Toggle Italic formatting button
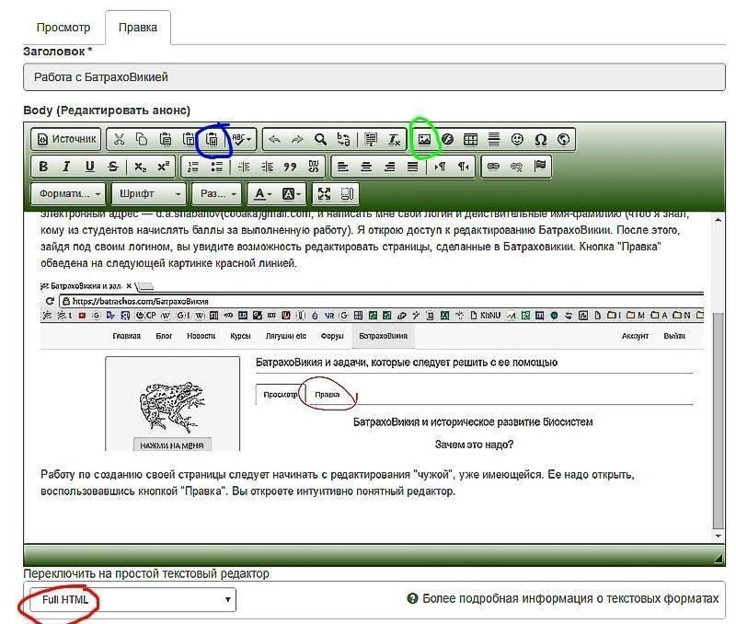Screen dimensions: 736x624 click(x=66, y=167)
